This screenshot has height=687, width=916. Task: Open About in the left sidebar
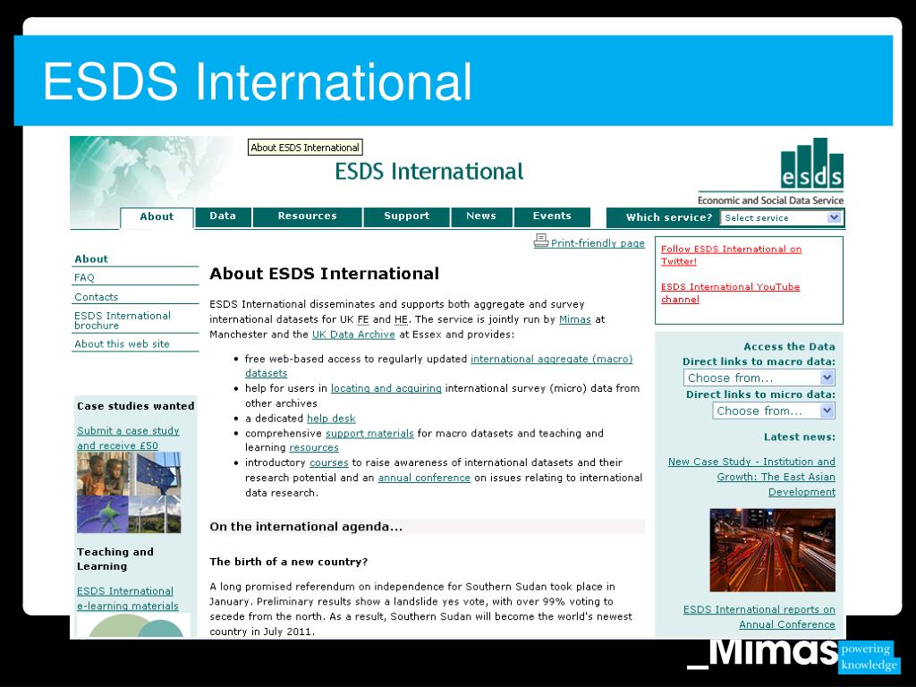[91, 259]
